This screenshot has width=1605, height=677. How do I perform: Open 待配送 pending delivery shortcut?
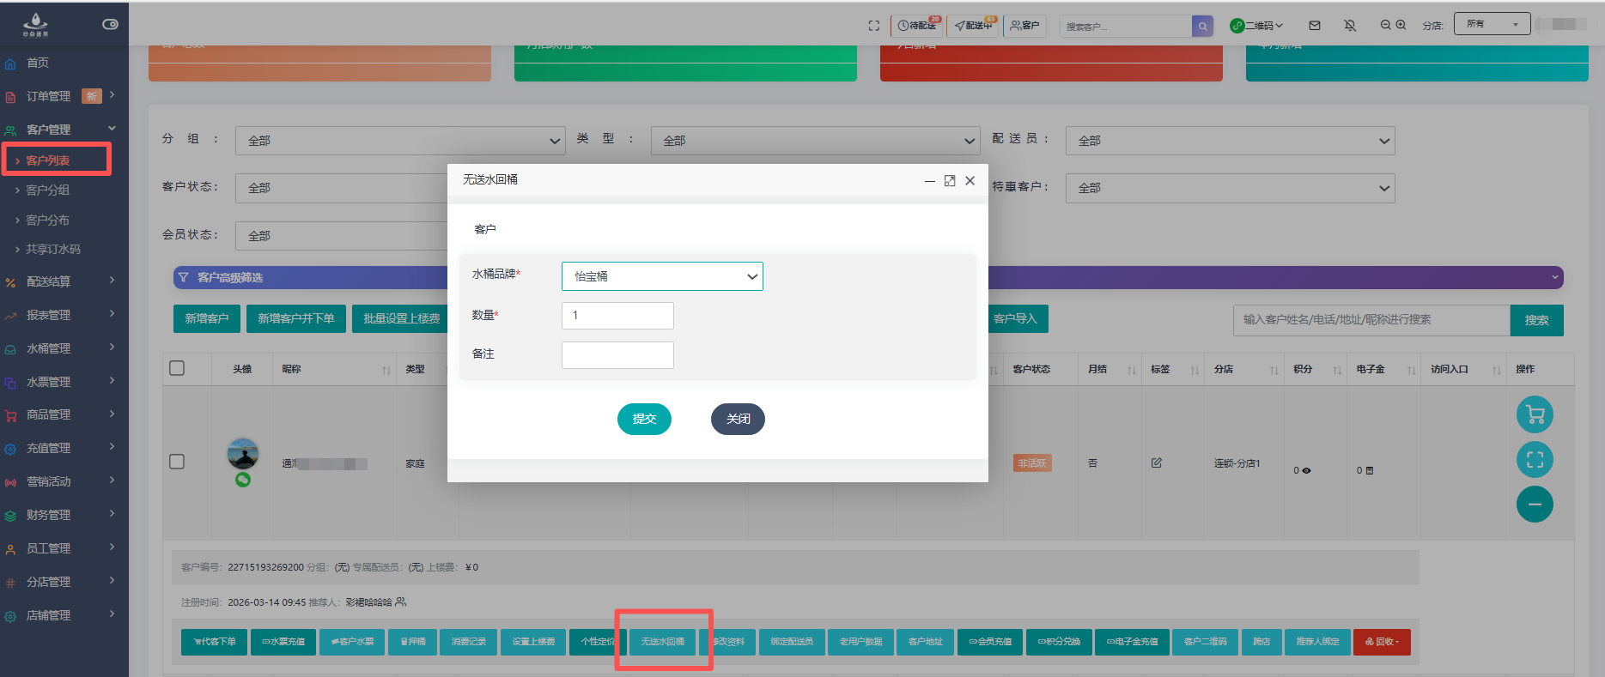click(917, 26)
